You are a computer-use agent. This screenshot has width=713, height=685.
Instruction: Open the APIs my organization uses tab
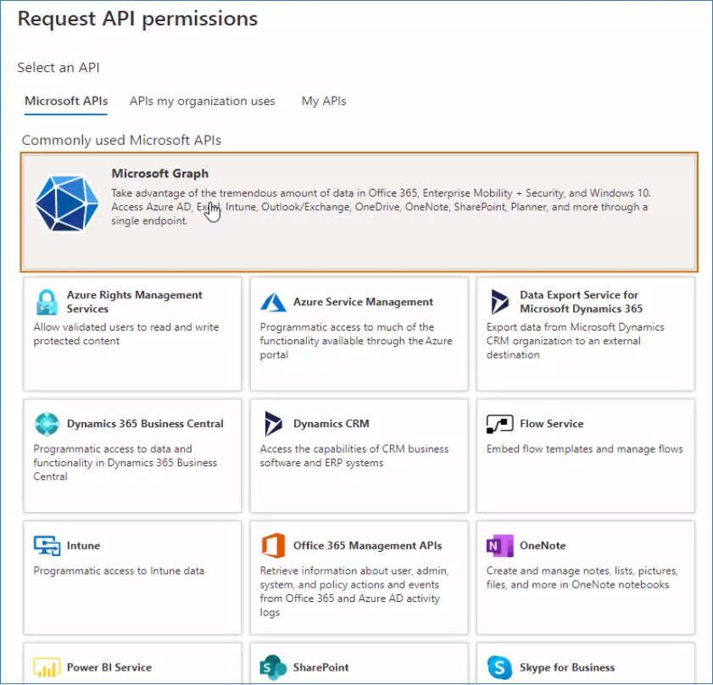[203, 101]
